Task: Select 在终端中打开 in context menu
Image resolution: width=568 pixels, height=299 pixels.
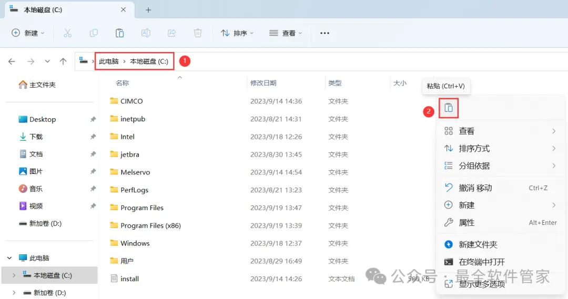Action: [500, 262]
